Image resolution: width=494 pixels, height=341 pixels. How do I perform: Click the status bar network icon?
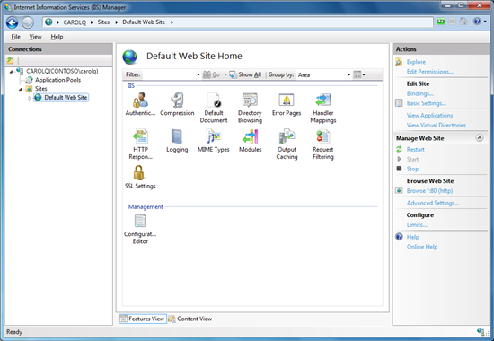(481, 331)
